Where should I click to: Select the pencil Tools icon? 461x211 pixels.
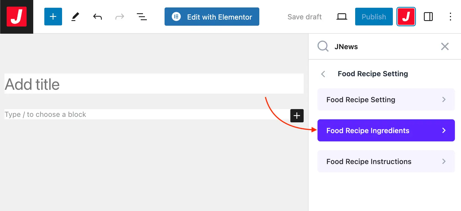[x=75, y=17]
